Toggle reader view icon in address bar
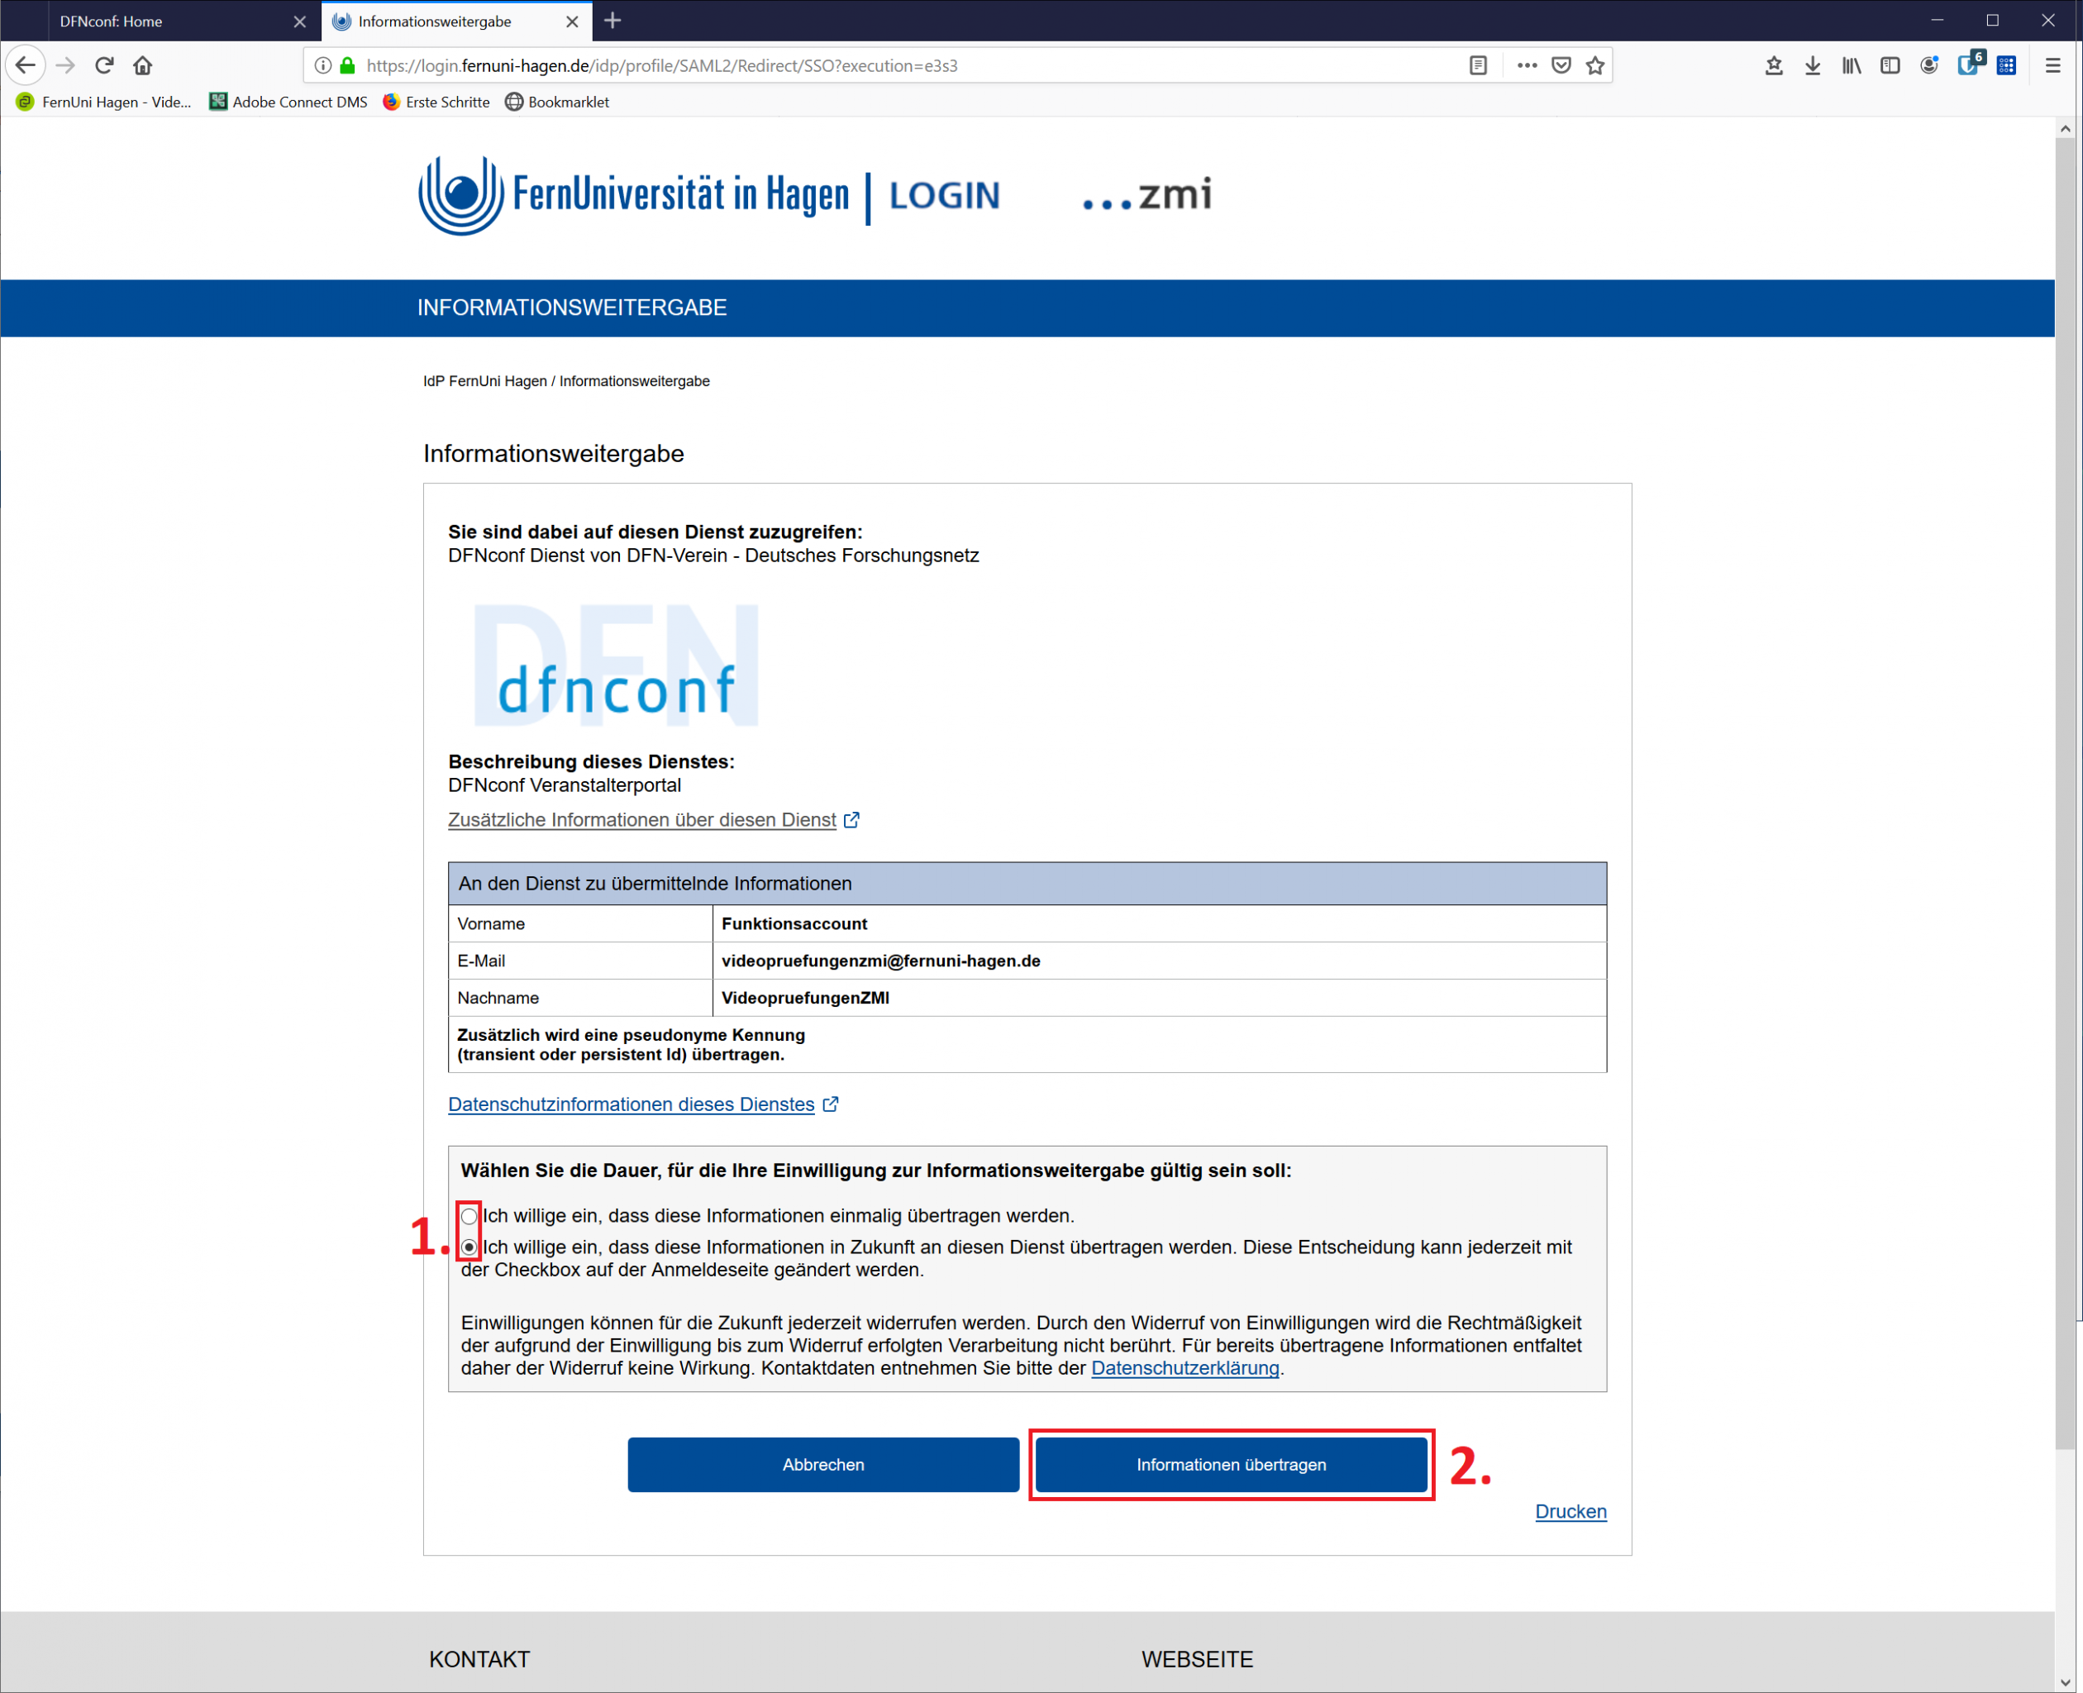This screenshot has height=1693, width=2083. click(1477, 65)
